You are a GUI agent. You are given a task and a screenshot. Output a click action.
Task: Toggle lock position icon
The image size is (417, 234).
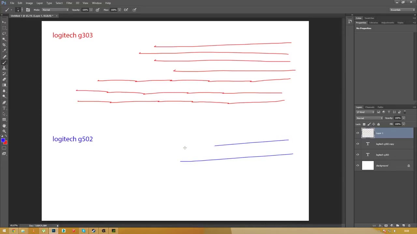[x=374, y=124]
